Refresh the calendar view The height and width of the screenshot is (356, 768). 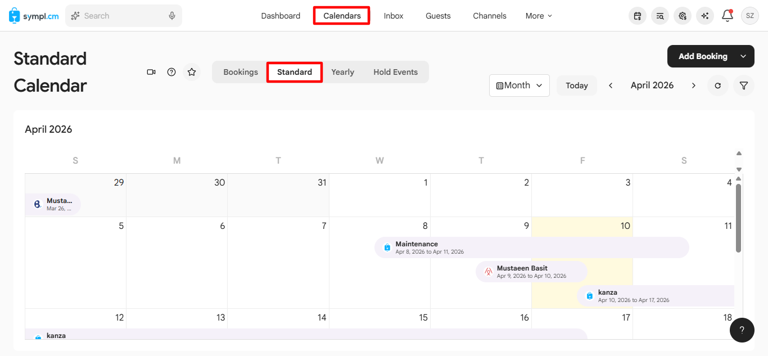717,85
